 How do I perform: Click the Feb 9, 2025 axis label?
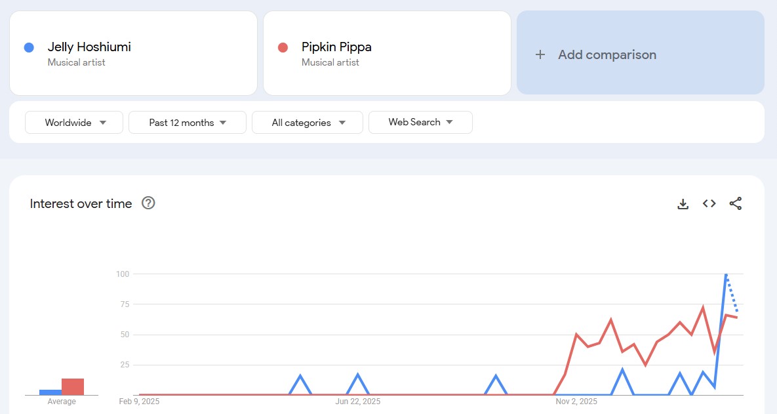(139, 401)
